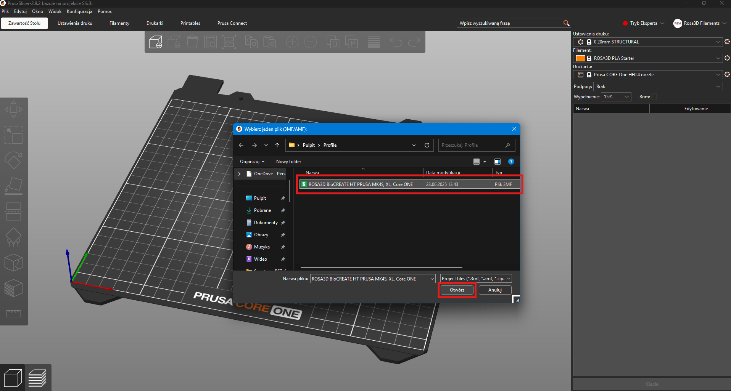Toggle the preview pane icon in dialog
731x391 pixels.
498,162
